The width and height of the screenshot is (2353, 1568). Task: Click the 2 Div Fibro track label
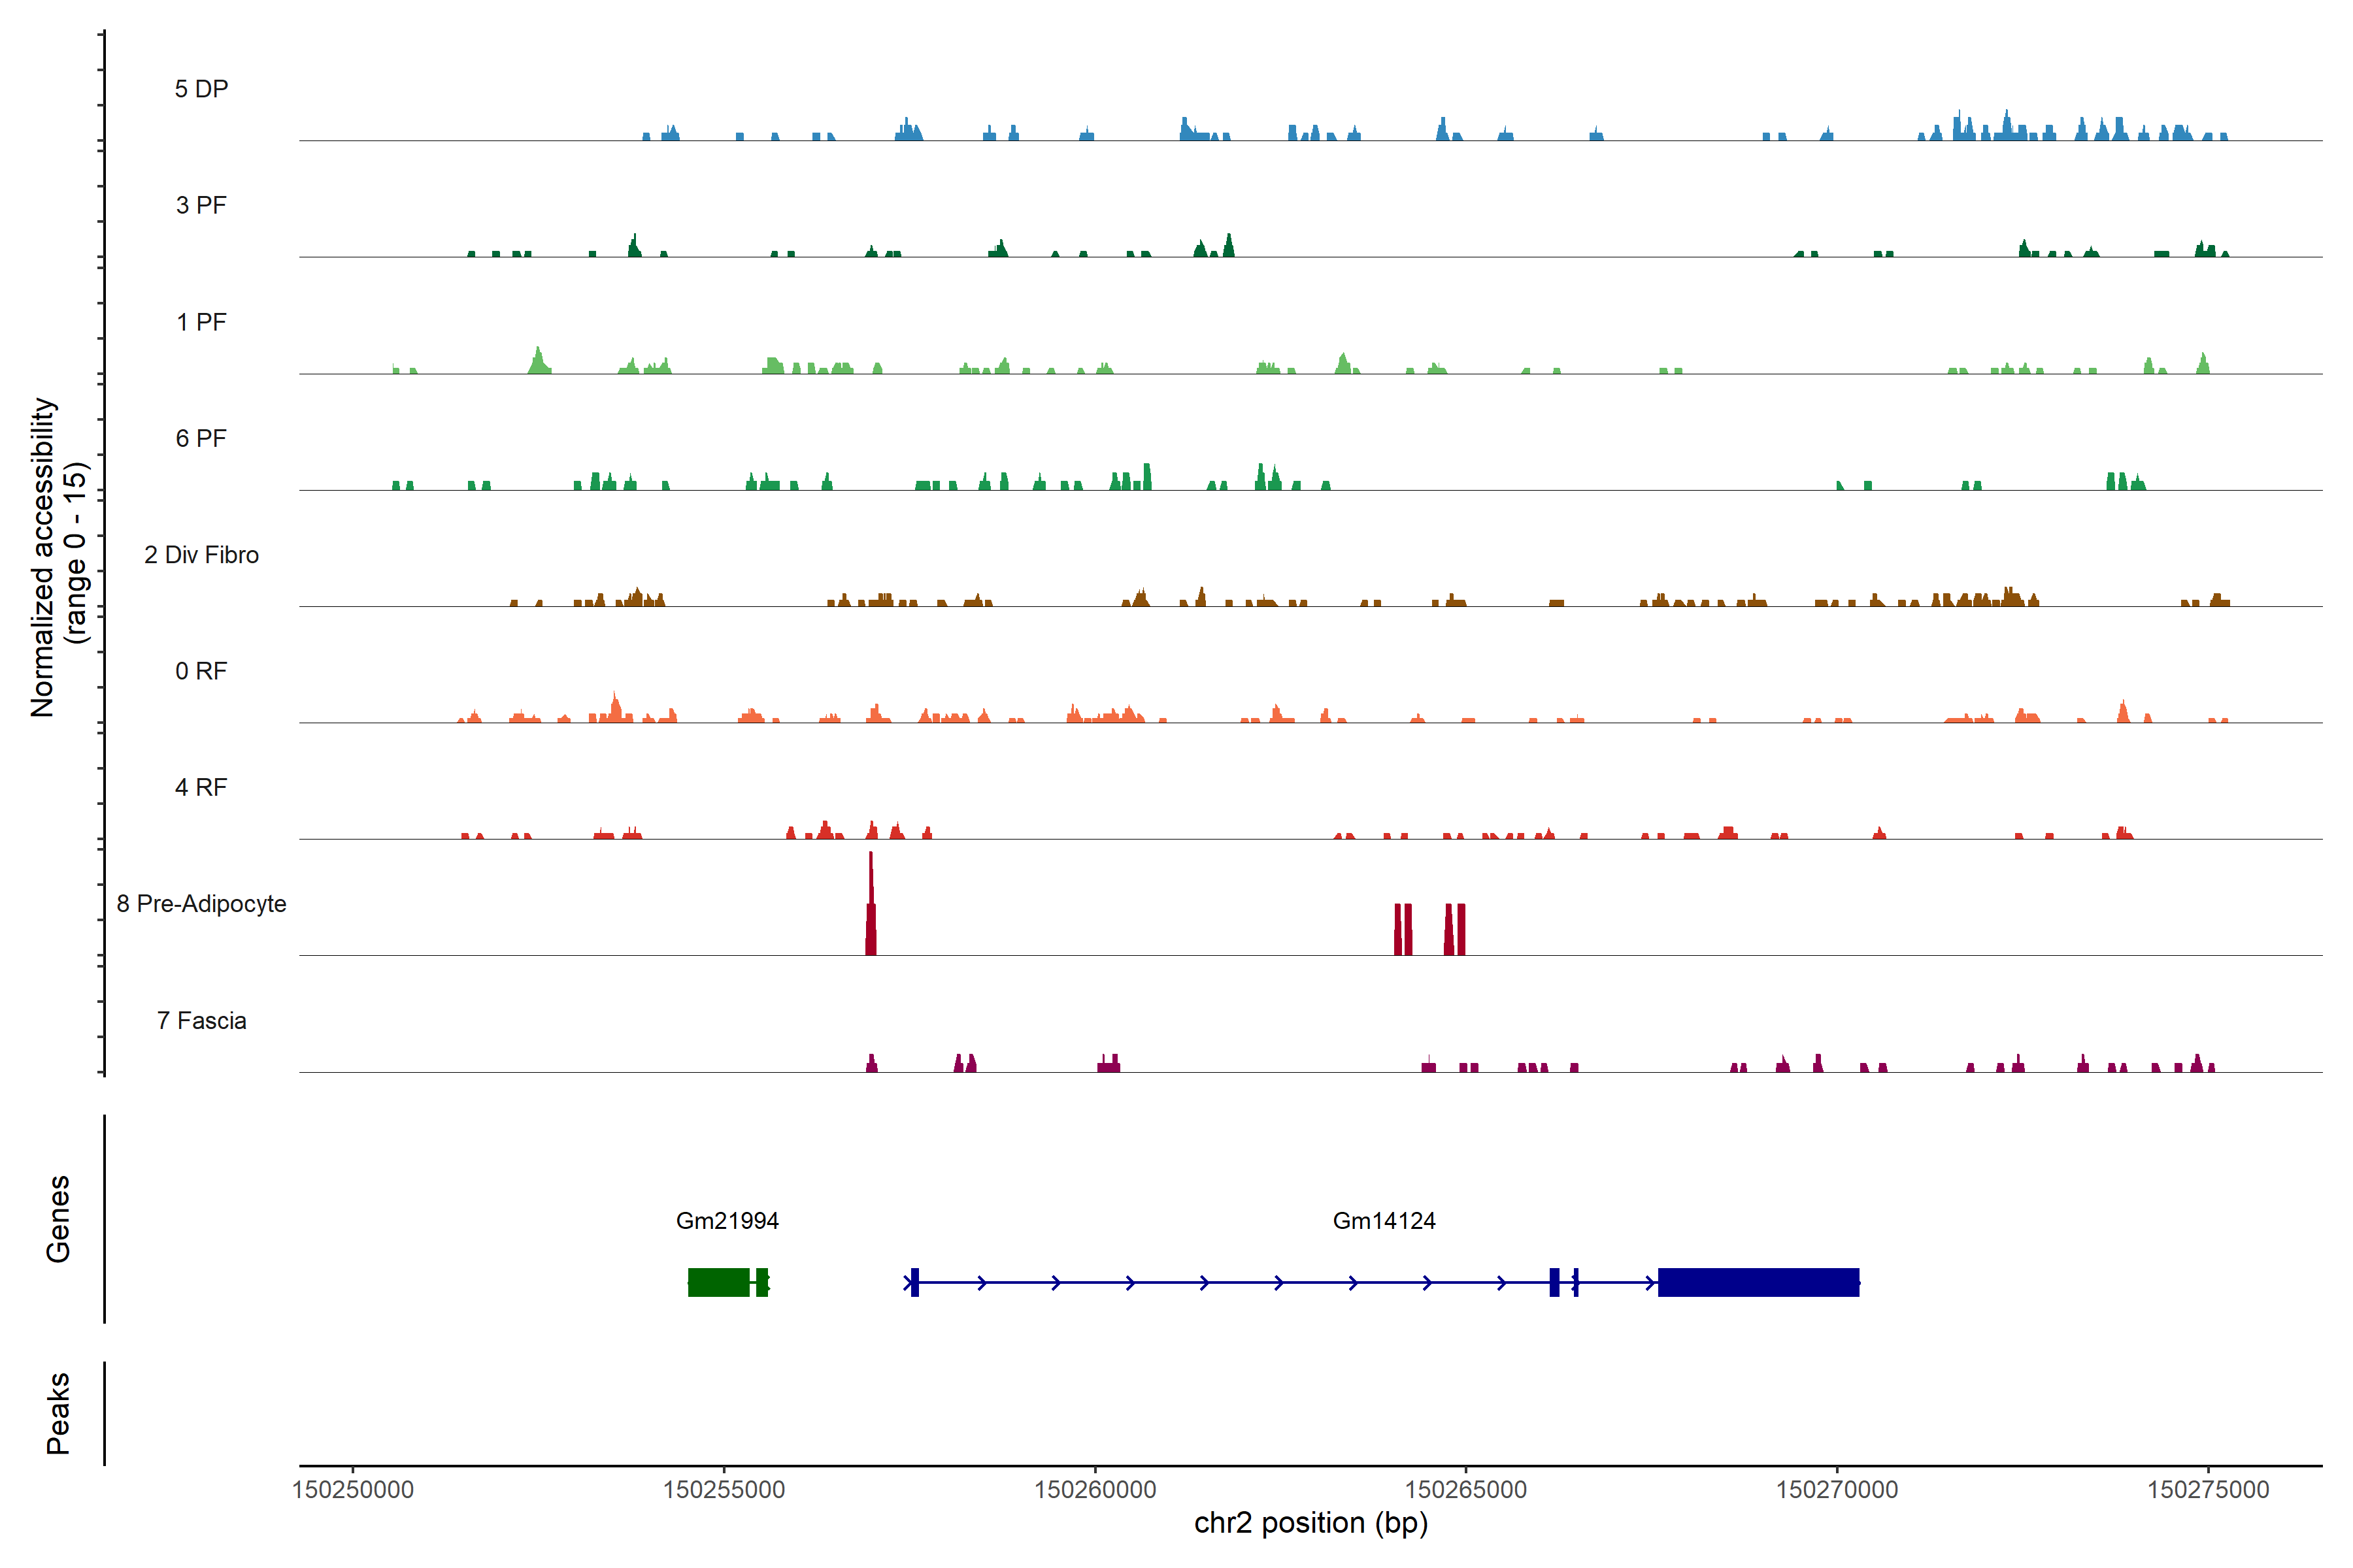click(x=201, y=555)
